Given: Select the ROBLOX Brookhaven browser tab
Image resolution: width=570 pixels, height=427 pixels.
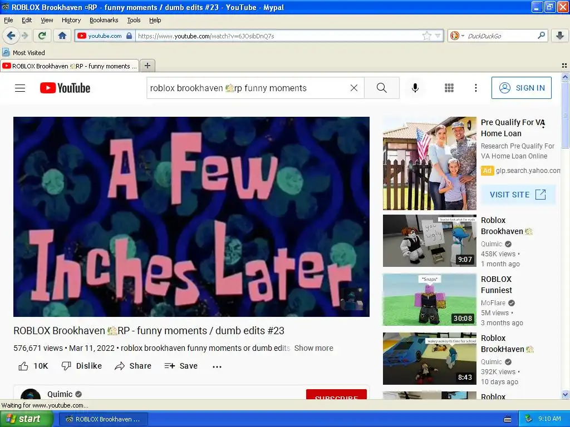Looking at the screenshot, I should pyautogui.click(x=70, y=66).
